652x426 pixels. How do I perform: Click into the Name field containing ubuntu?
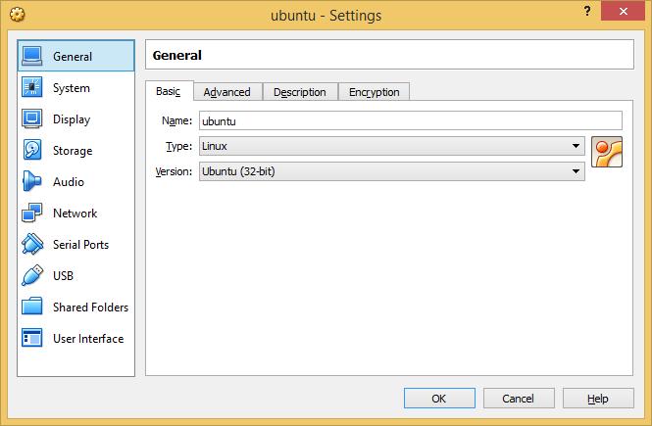[x=411, y=120]
